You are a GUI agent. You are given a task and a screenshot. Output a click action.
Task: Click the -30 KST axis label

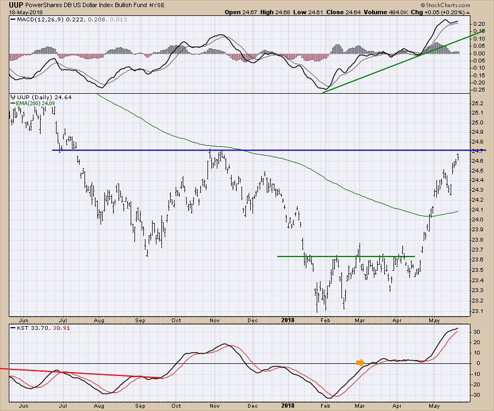pos(476,395)
